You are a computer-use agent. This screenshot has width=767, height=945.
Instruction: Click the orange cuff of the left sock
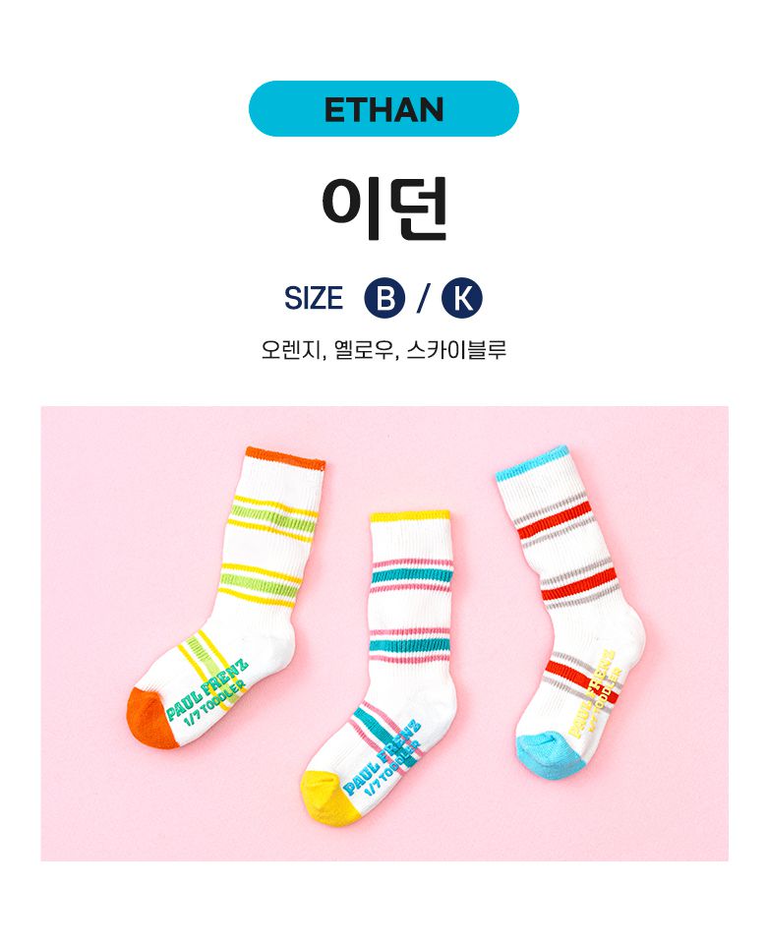[x=285, y=458]
